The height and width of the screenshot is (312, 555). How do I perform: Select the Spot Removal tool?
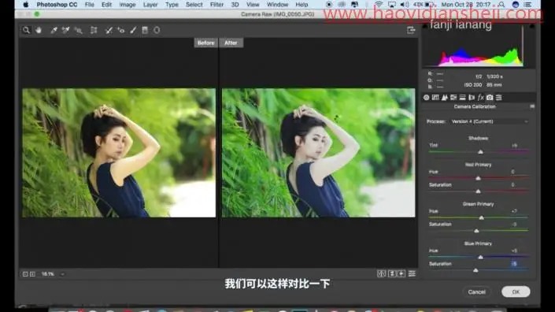click(x=109, y=30)
